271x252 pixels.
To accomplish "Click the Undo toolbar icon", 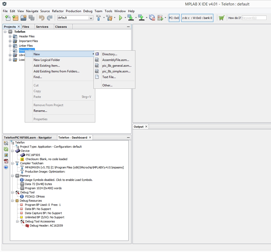I will (x=42, y=18).
